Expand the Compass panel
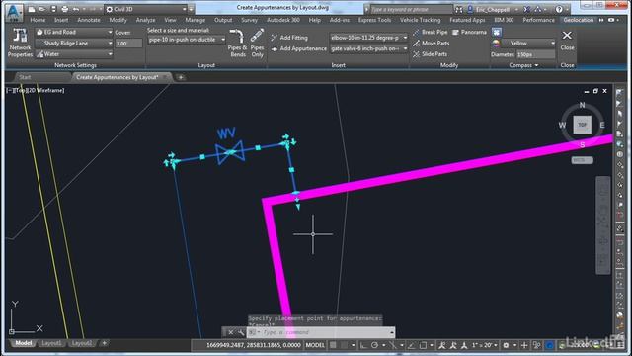Screen dimensions: 632x356 pos(523,65)
